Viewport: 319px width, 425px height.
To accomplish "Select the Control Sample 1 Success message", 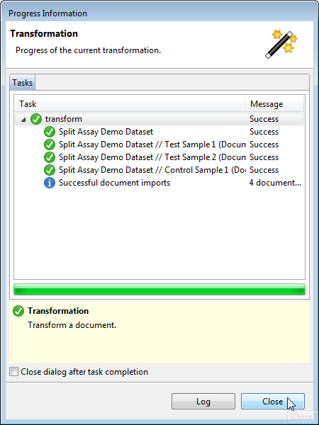I will click(x=264, y=170).
